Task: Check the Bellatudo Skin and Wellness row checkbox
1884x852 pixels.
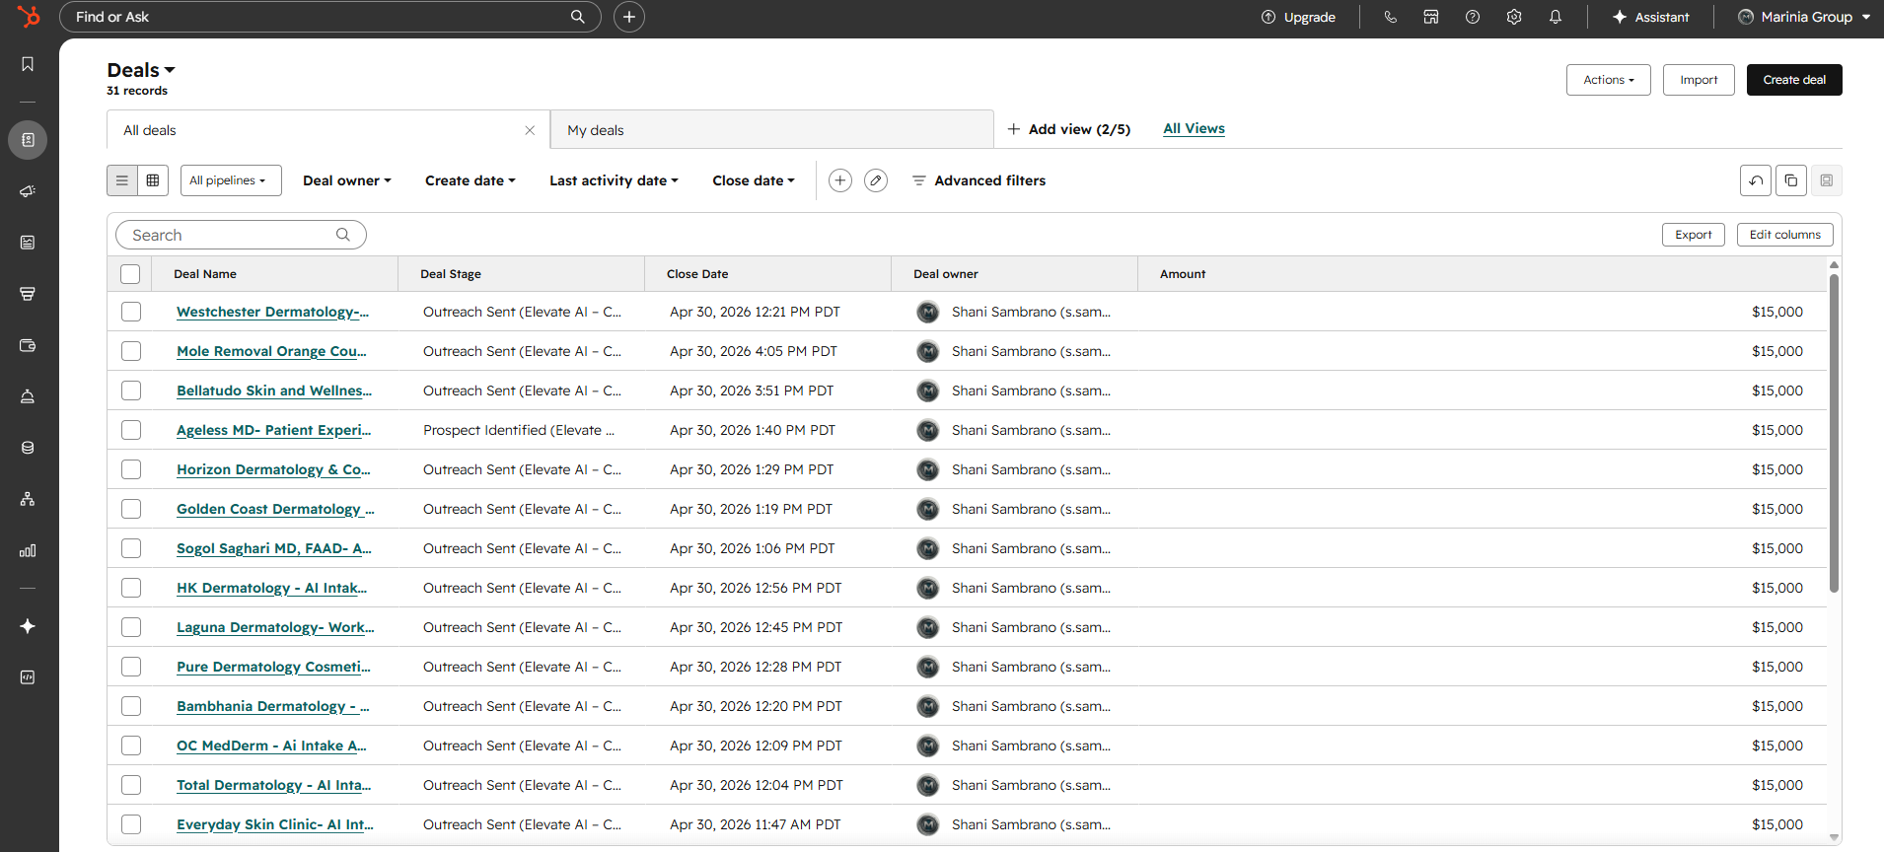Action: 131,390
